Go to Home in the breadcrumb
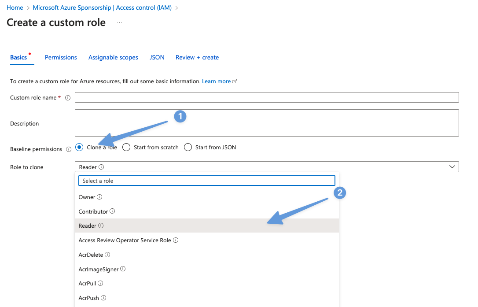The image size is (478, 307). point(15,8)
